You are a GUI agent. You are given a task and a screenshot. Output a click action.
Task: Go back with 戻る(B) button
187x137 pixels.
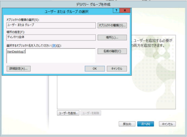[x=127, y=124]
